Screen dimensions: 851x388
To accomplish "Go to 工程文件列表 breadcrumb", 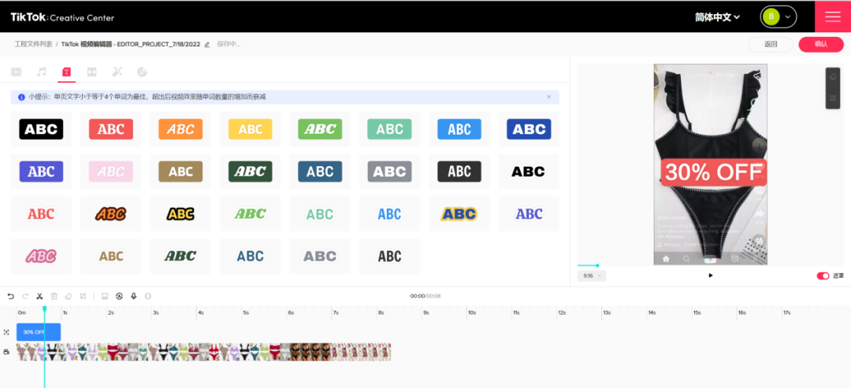I will (x=33, y=45).
